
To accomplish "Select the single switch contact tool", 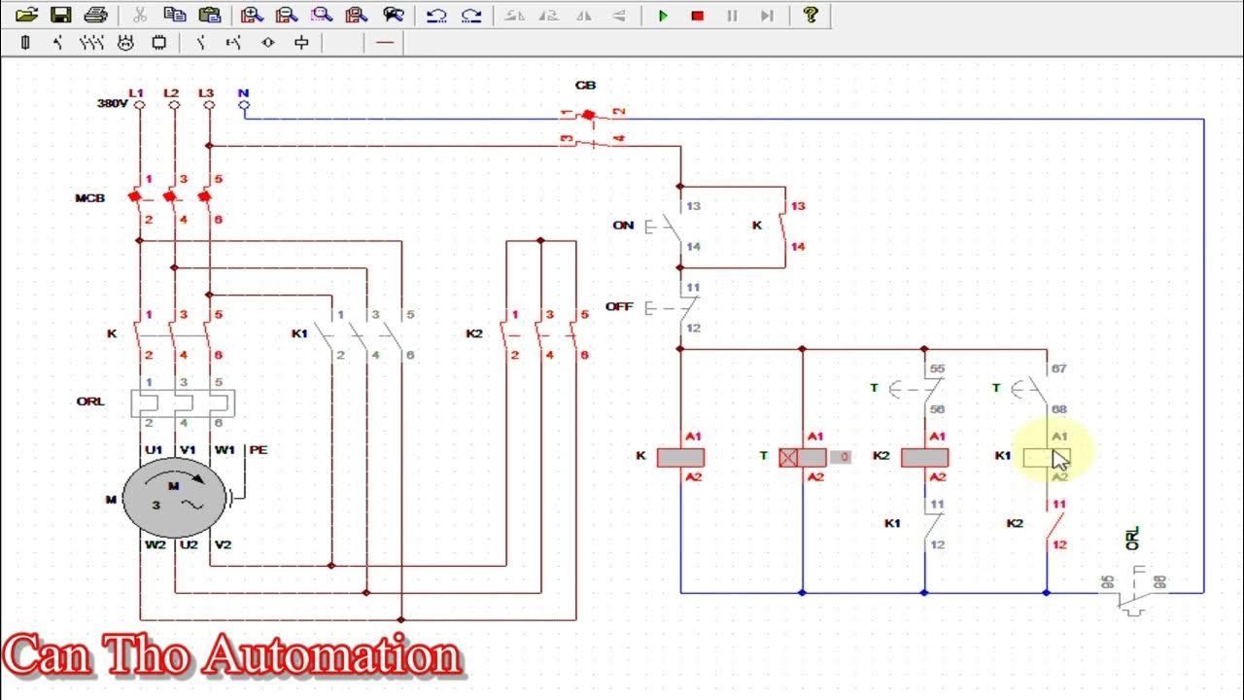I will [x=58, y=43].
